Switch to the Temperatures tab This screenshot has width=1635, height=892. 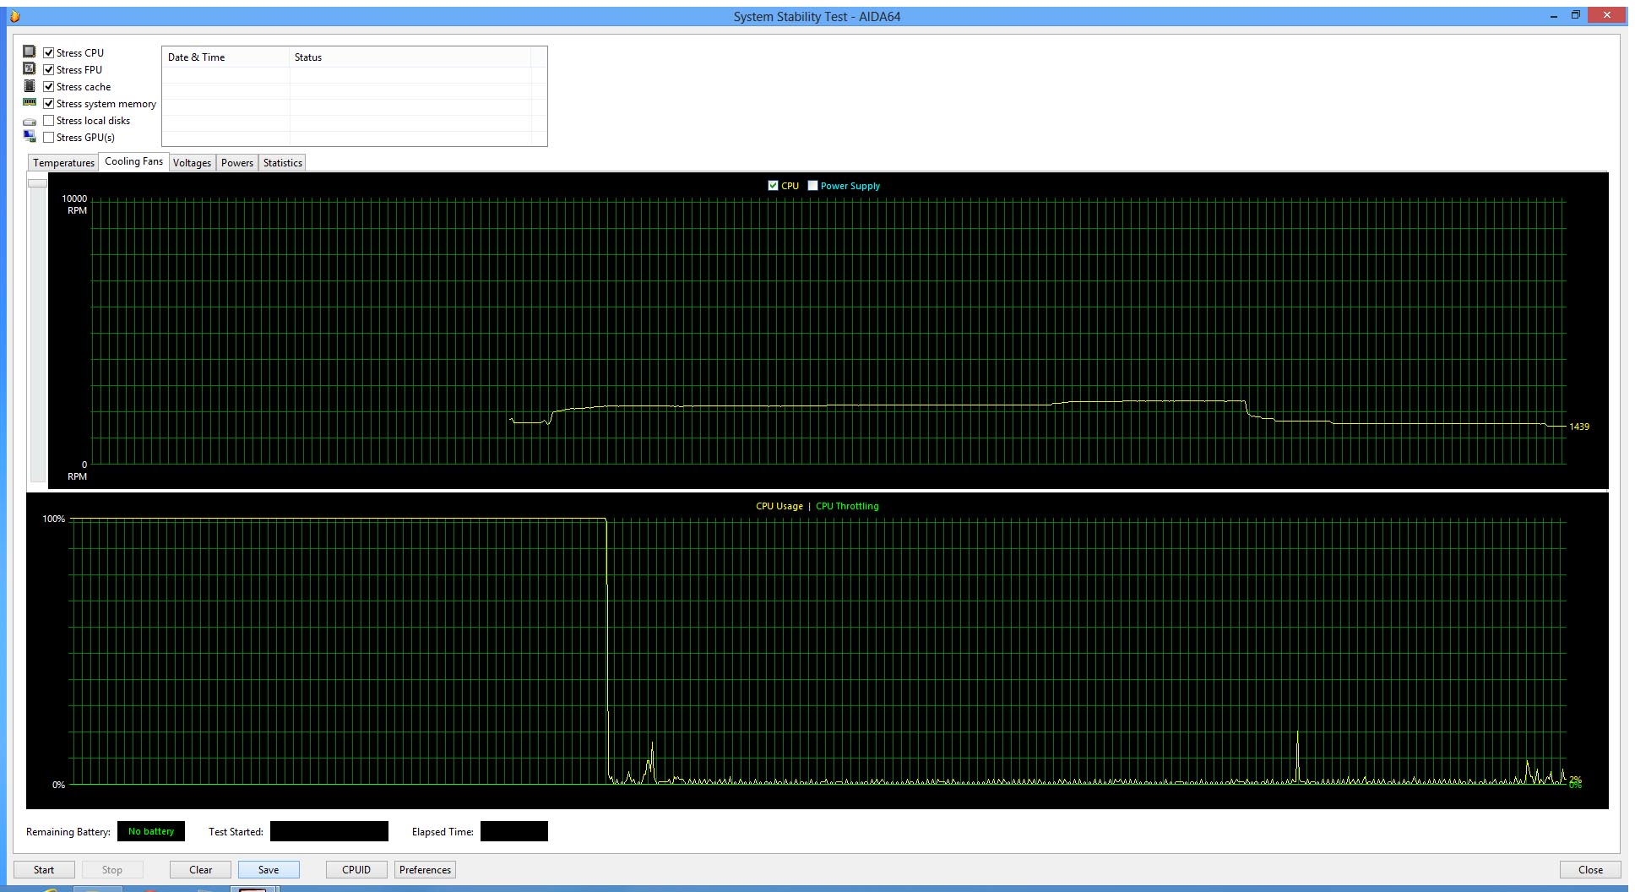click(63, 162)
